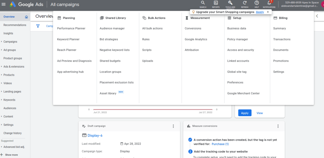Open Insights in the sidebar
This screenshot has width=324, height=158.
click(x=8, y=33)
